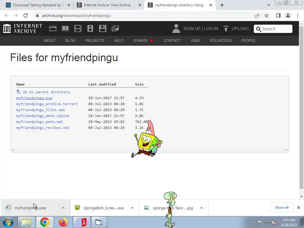Open a new tab with the plus button

pos(222,5)
